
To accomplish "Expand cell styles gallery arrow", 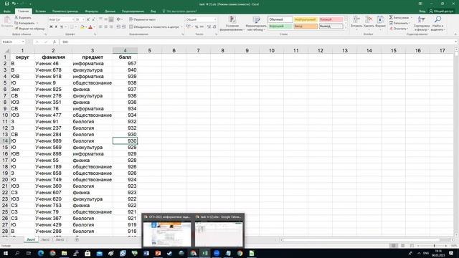I will point(346,28).
